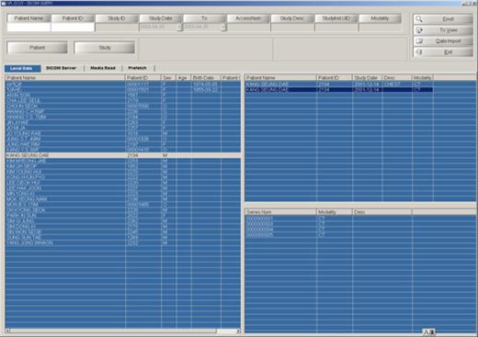Open the To date dropdown arrow
This screenshot has width=478, height=337.
(223, 27)
